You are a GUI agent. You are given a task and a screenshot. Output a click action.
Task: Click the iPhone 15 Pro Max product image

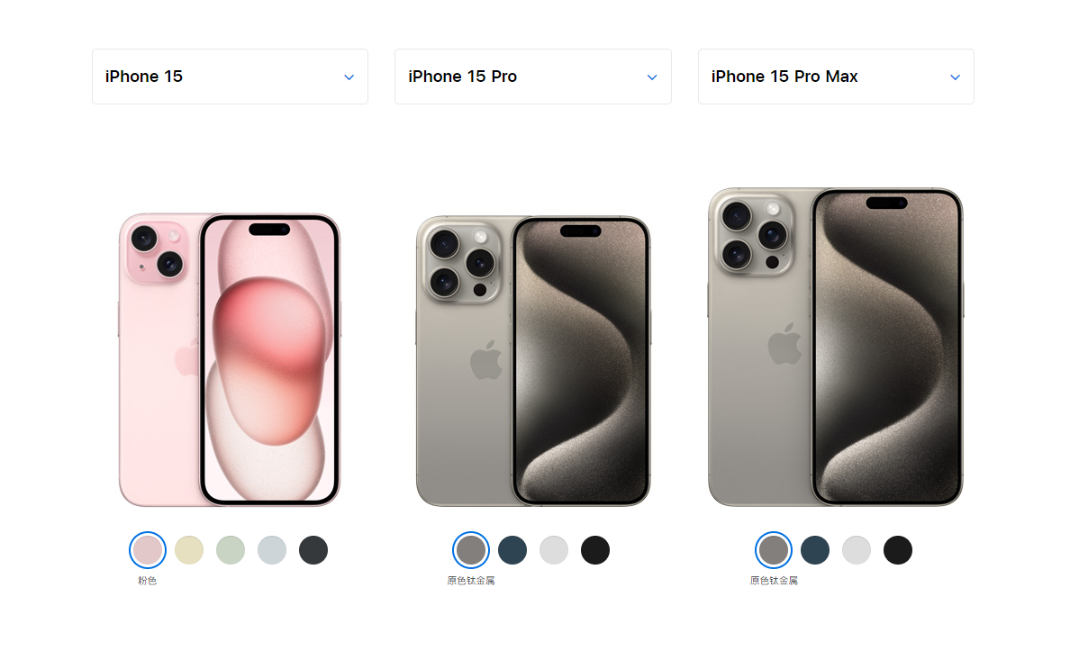836,347
